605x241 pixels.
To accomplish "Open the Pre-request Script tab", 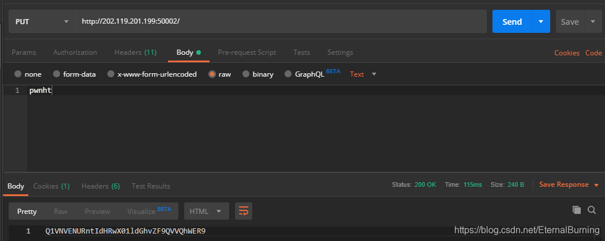I will click(247, 52).
